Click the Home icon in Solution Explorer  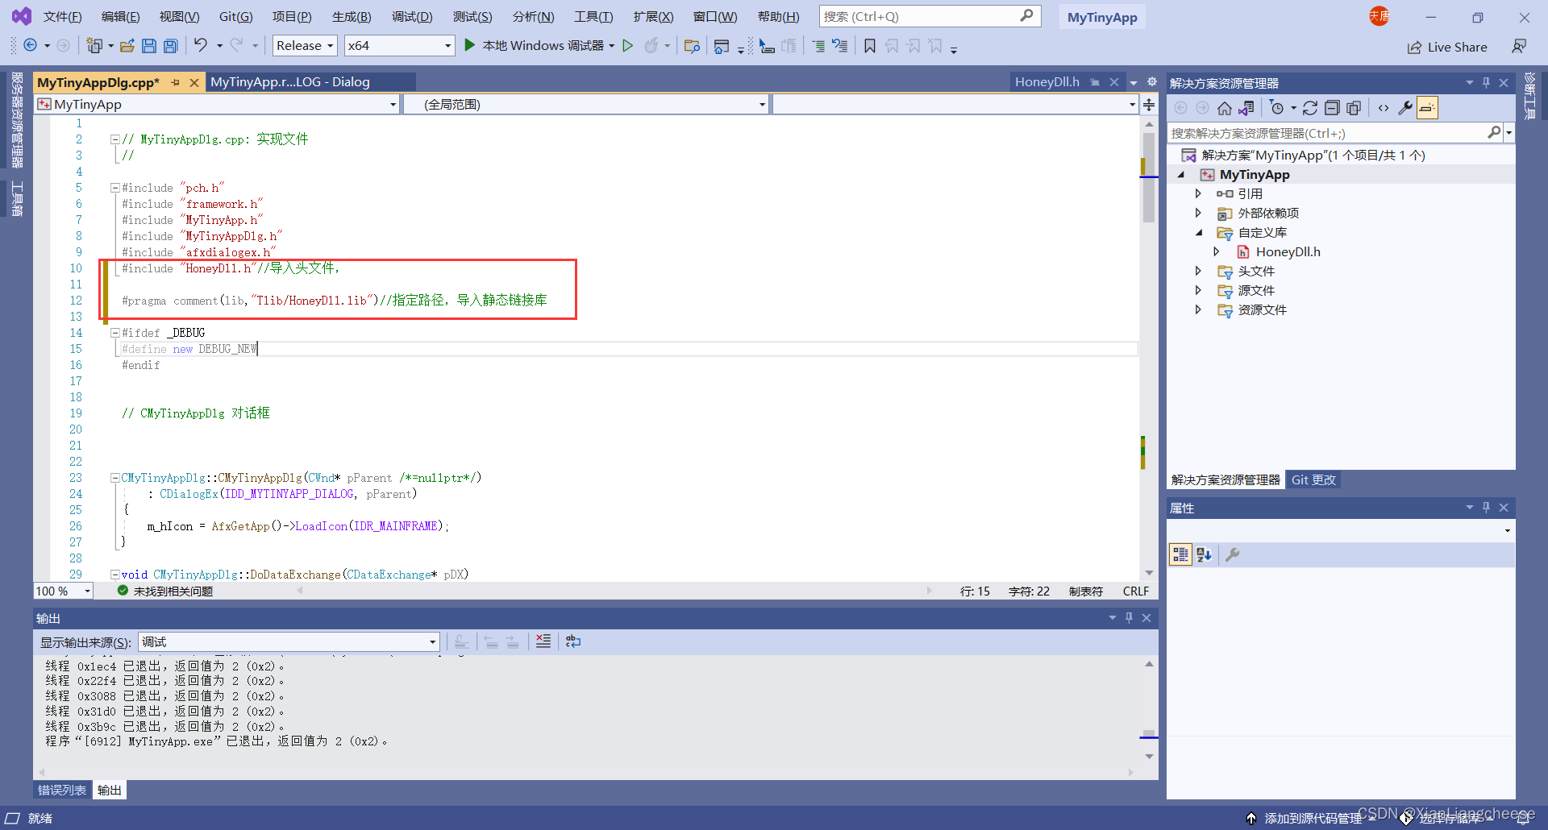pos(1225,108)
